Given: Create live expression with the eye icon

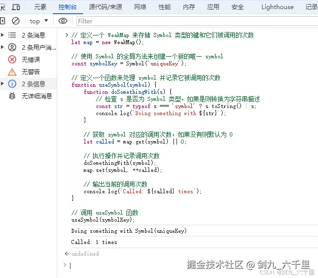Looking at the screenshot, I should point(63,21).
